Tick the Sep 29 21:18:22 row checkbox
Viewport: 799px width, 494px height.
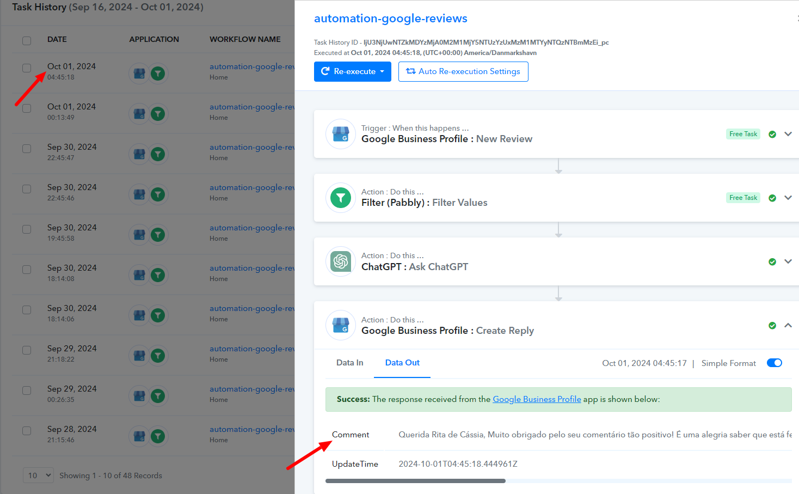click(x=27, y=350)
